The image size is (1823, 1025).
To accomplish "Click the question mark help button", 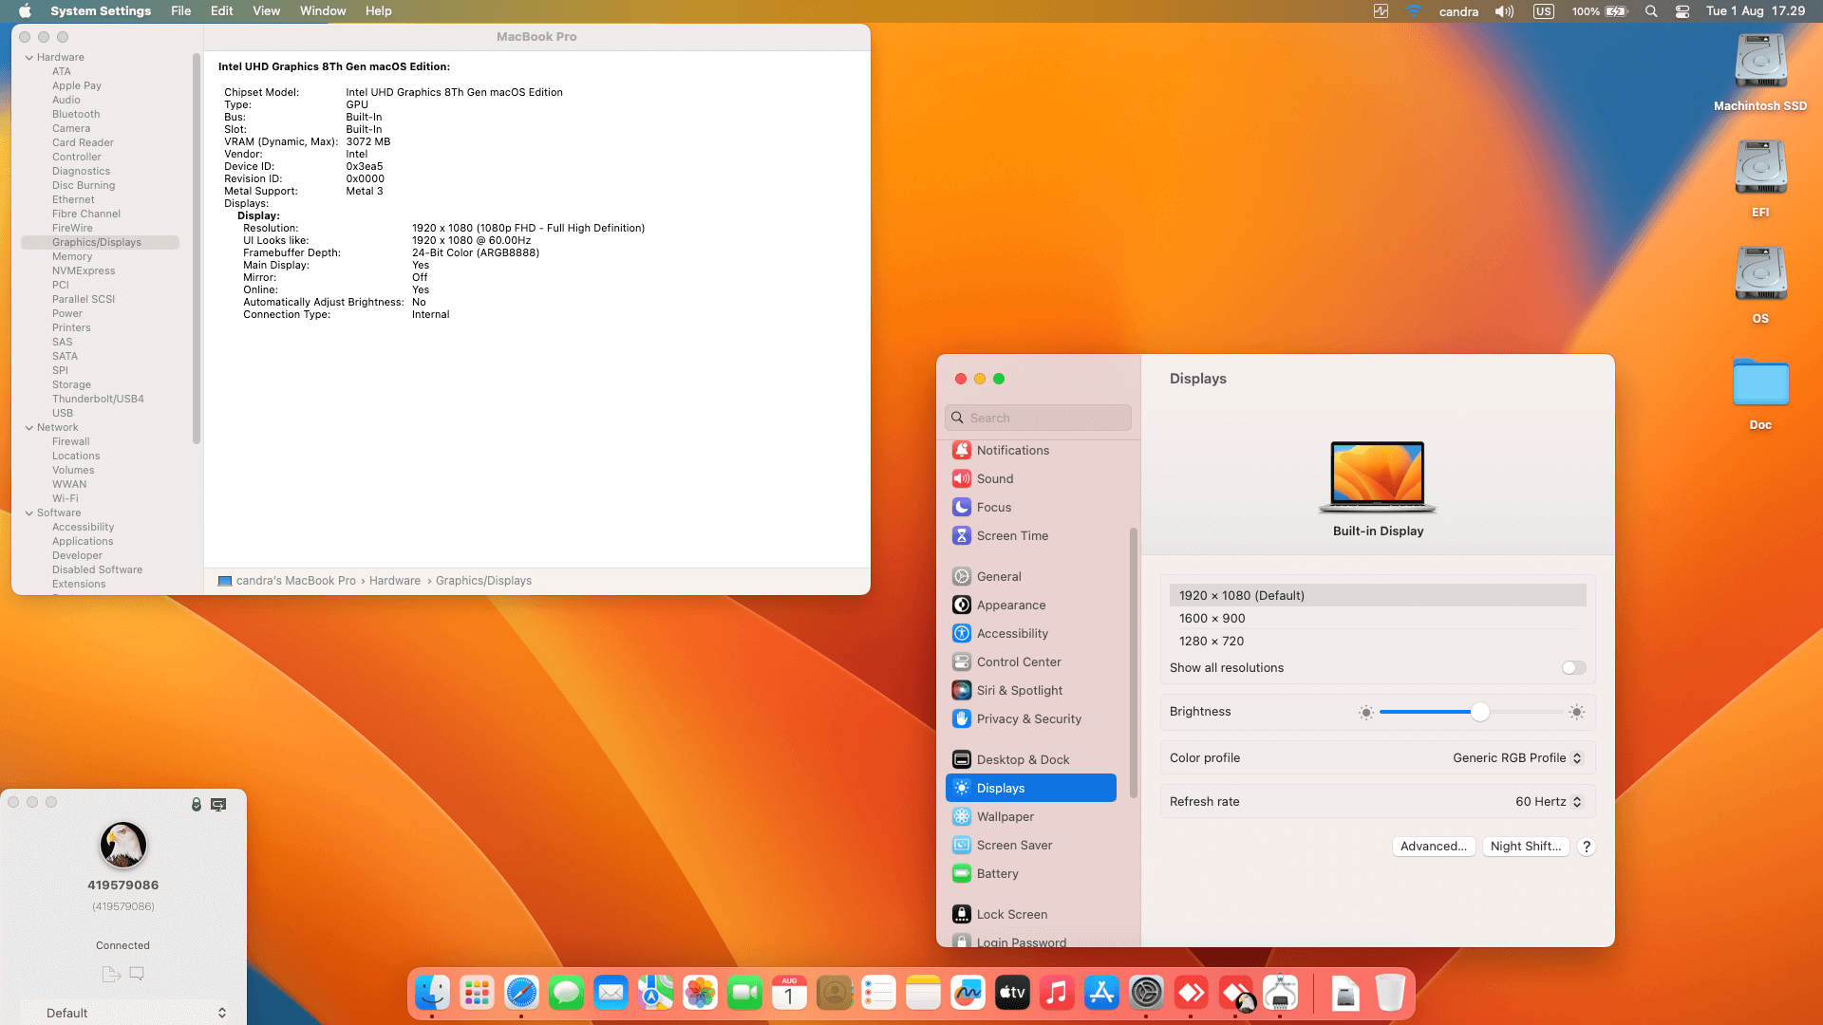I will tap(1586, 847).
